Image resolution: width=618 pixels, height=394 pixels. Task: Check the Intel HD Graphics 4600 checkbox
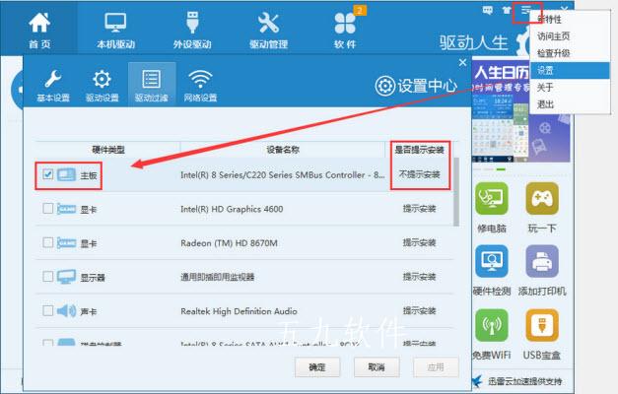47,208
